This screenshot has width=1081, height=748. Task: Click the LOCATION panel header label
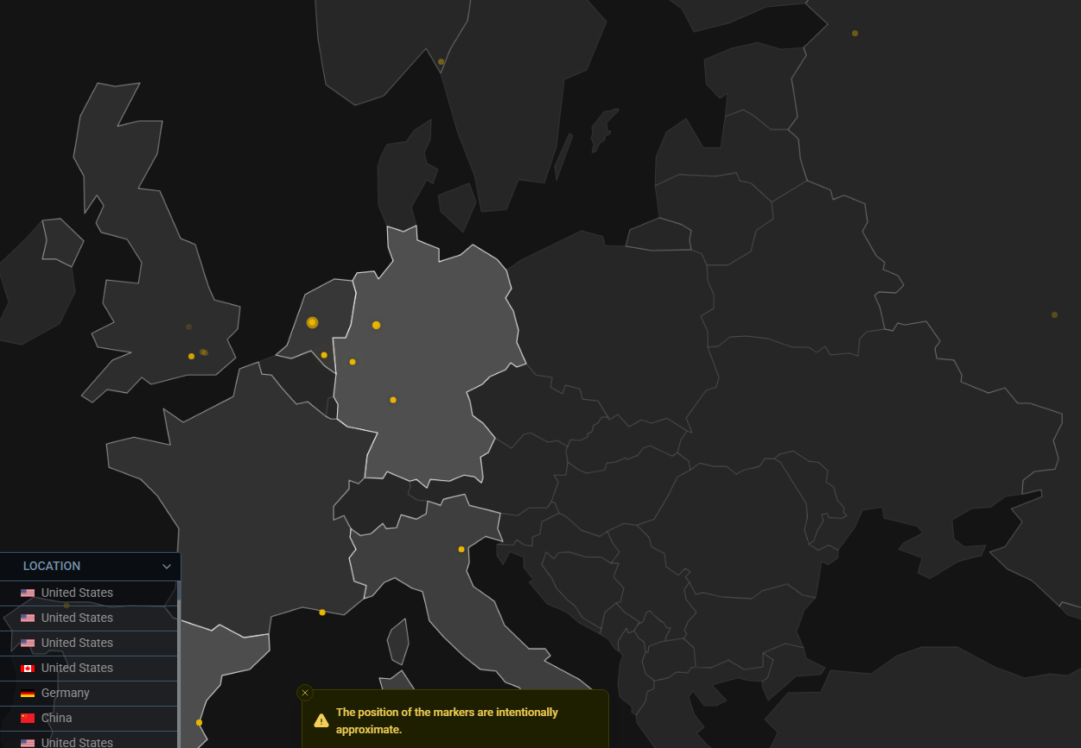[x=52, y=566]
